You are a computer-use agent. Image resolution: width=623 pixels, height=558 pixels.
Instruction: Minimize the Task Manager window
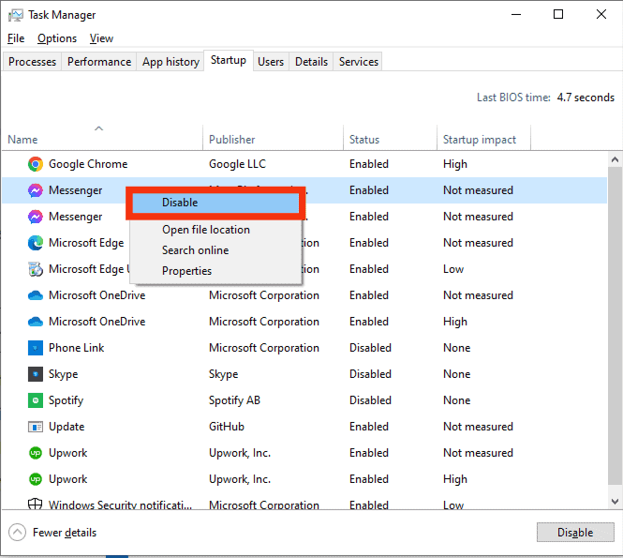coord(515,14)
